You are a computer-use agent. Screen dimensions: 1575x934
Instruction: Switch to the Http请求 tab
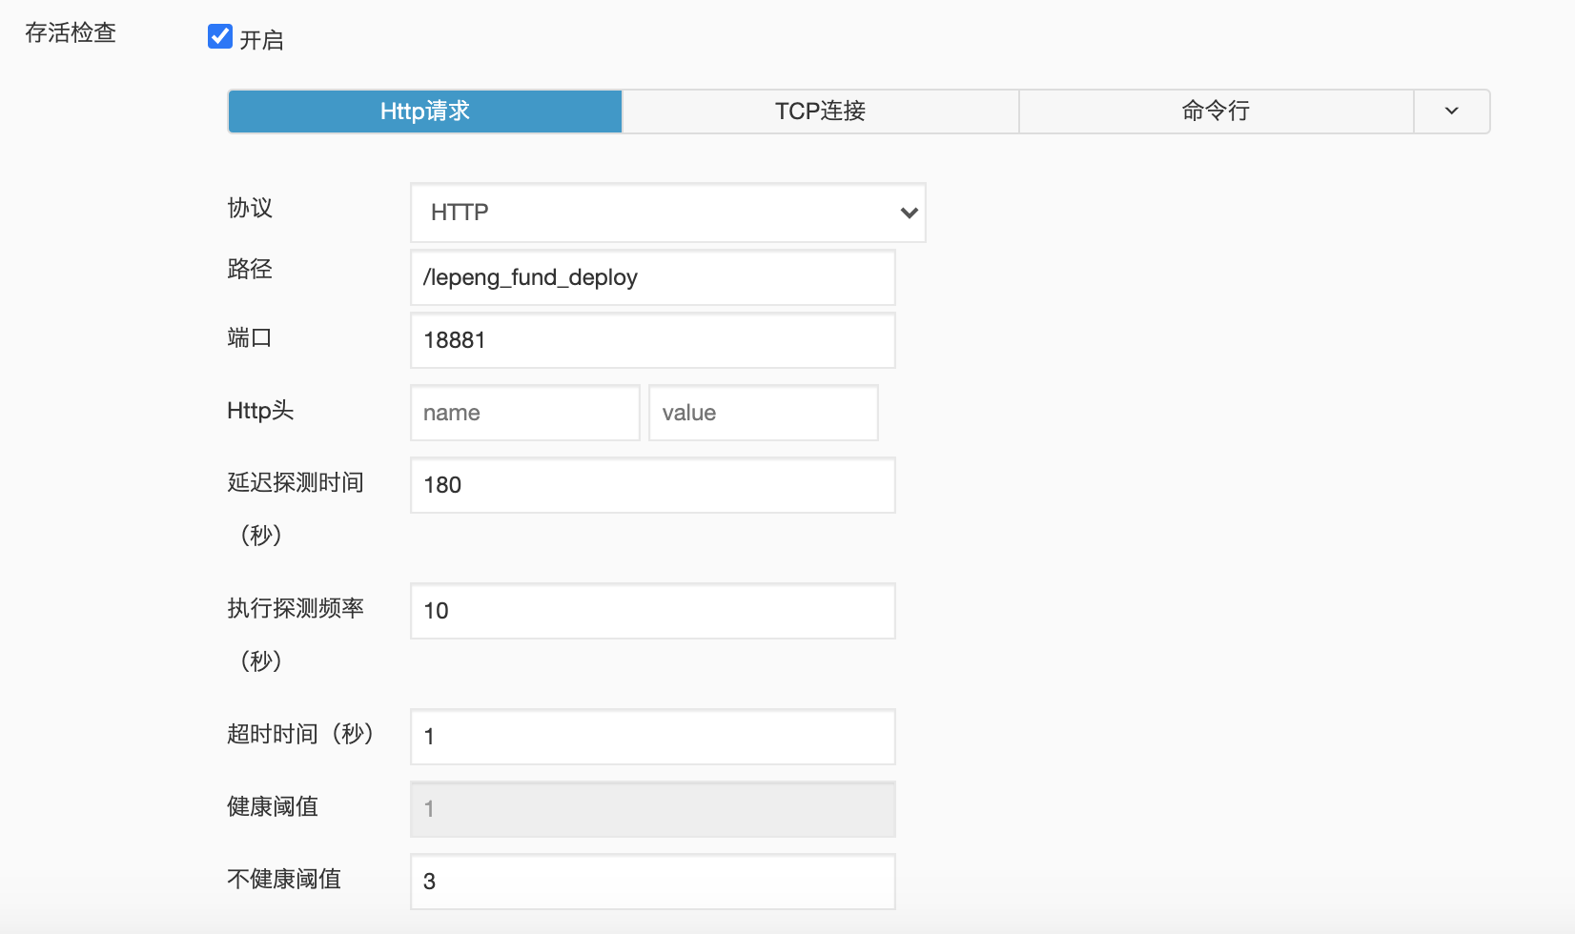click(425, 112)
